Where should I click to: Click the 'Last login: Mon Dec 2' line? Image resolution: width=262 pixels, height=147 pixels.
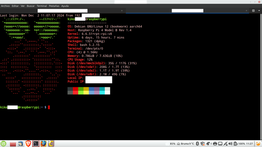(50, 15)
